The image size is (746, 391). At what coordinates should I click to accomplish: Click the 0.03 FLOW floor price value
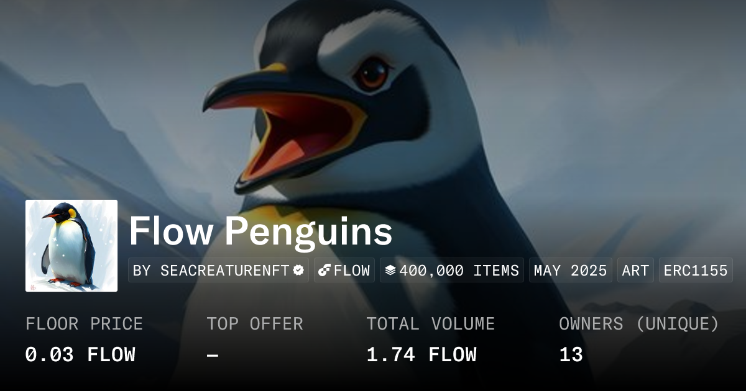point(80,355)
